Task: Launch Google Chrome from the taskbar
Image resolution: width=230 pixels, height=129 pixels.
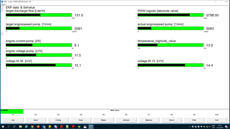Action: 32,126
